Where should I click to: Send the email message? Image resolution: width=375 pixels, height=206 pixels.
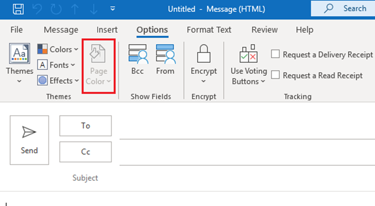click(x=29, y=140)
